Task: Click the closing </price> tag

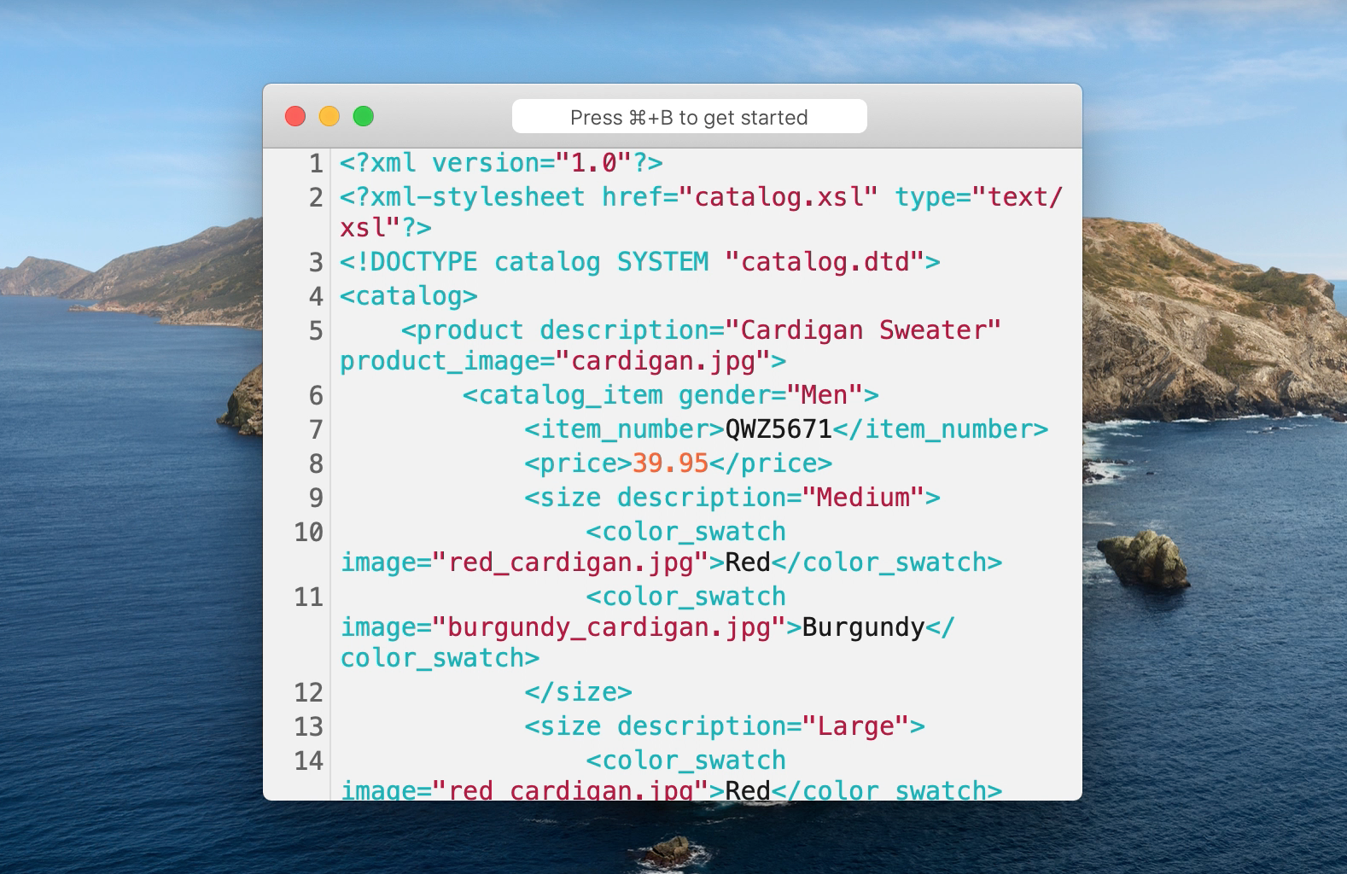Action: tap(771, 463)
